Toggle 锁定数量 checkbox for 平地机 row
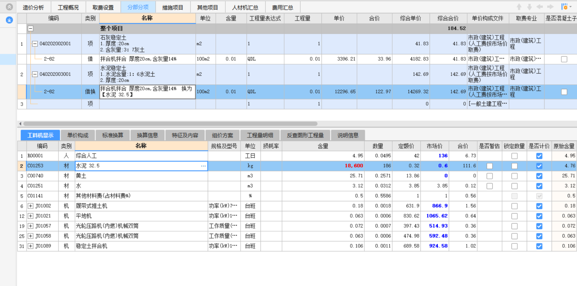This screenshot has height=286, width=577. pyautogui.click(x=514, y=216)
